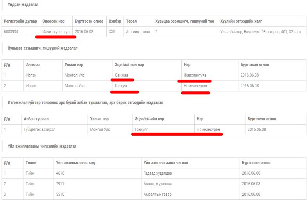This screenshot has width=308, height=202.
Task: Click the Улаанбаатар, Баянзүрх legal address cell
Action: 261,32
